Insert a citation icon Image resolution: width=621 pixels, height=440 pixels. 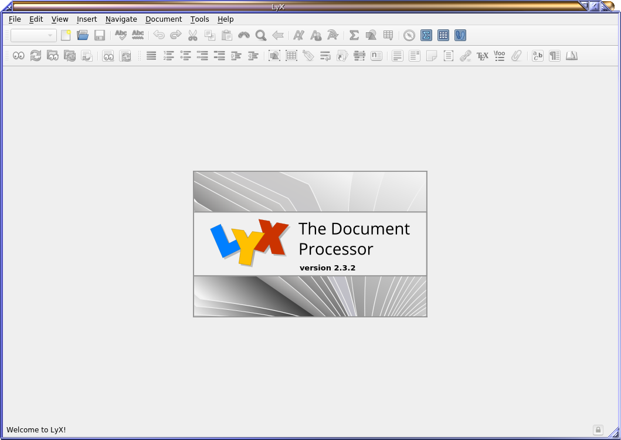[342, 56]
